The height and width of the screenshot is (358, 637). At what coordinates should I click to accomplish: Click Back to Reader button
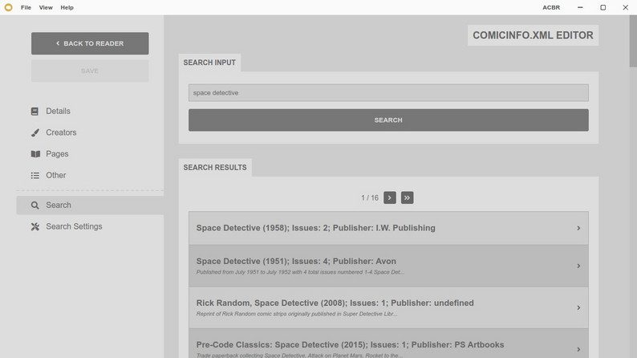(x=90, y=43)
